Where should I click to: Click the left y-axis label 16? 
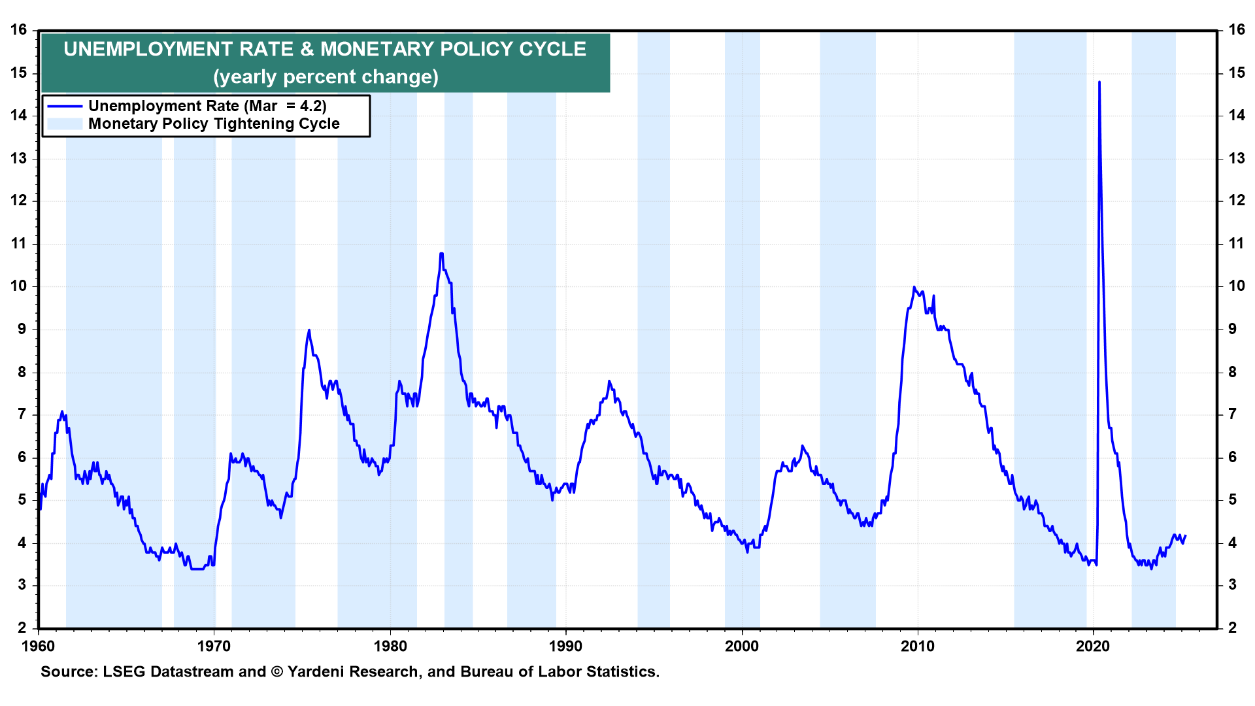pyautogui.click(x=18, y=29)
